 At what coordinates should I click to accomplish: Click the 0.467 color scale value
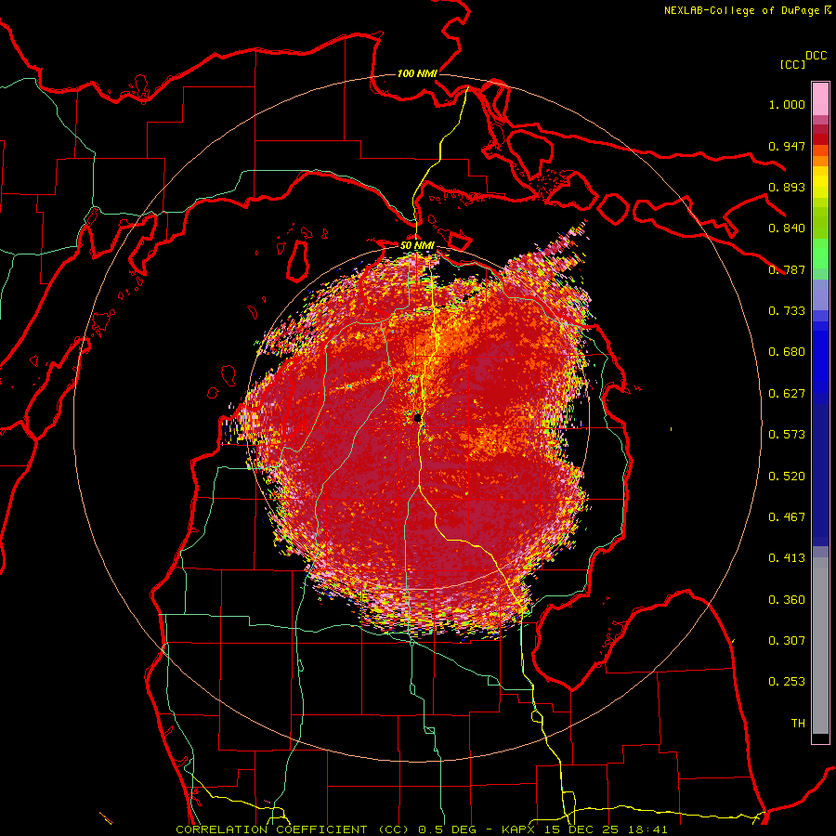[x=787, y=517]
